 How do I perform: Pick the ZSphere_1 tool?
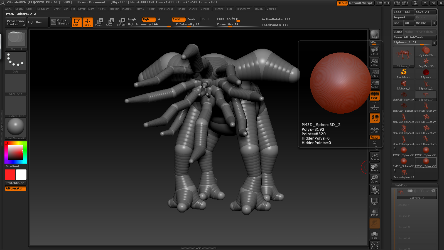pos(404,85)
